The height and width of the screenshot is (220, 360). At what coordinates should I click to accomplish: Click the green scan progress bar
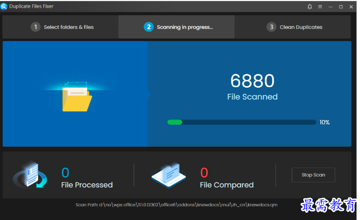[242, 122]
